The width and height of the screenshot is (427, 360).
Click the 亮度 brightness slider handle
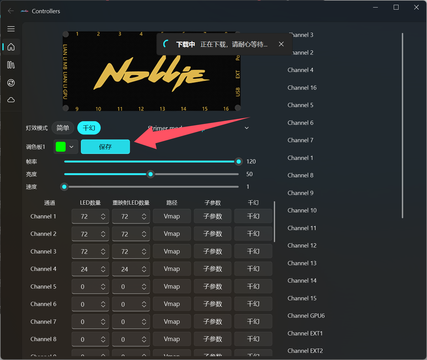click(x=150, y=174)
